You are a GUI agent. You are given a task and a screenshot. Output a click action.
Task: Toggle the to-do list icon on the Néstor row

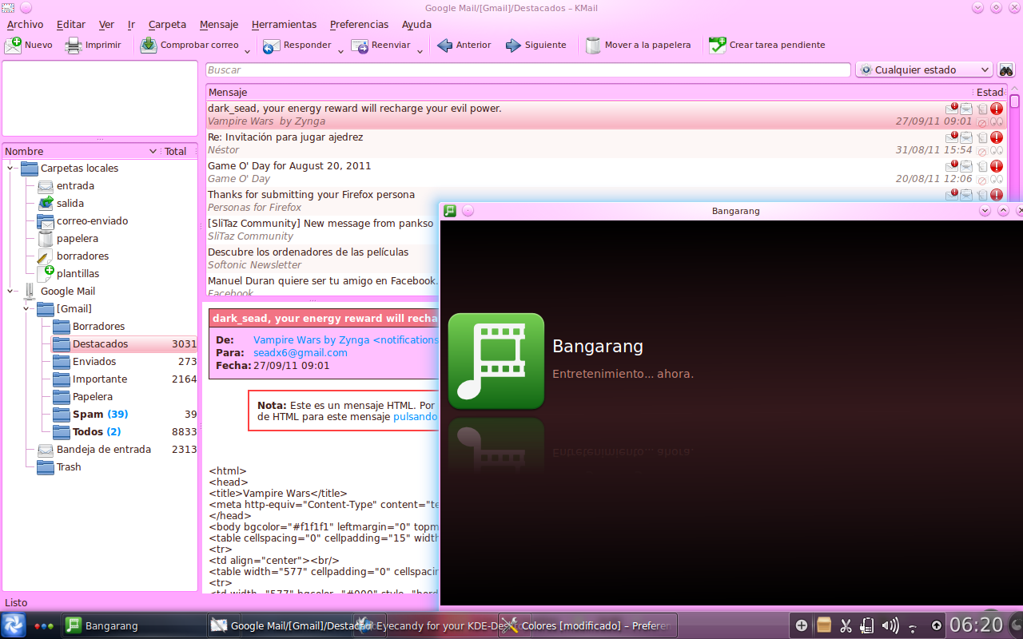tap(982, 137)
